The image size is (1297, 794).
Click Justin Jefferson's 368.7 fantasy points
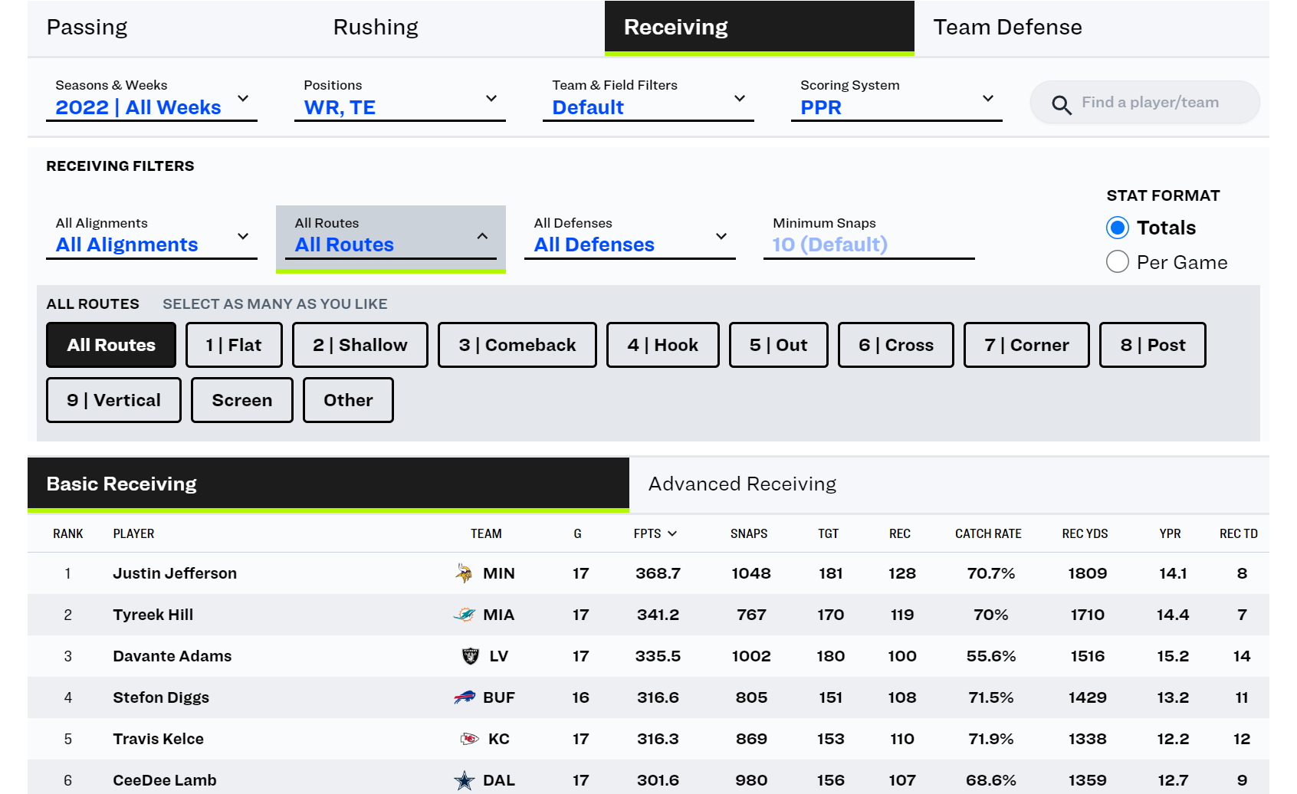coord(658,573)
